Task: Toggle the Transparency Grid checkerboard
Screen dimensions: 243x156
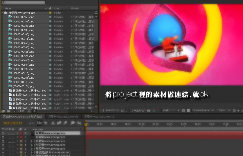Action: pyautogui.click(x=188, y=111)
